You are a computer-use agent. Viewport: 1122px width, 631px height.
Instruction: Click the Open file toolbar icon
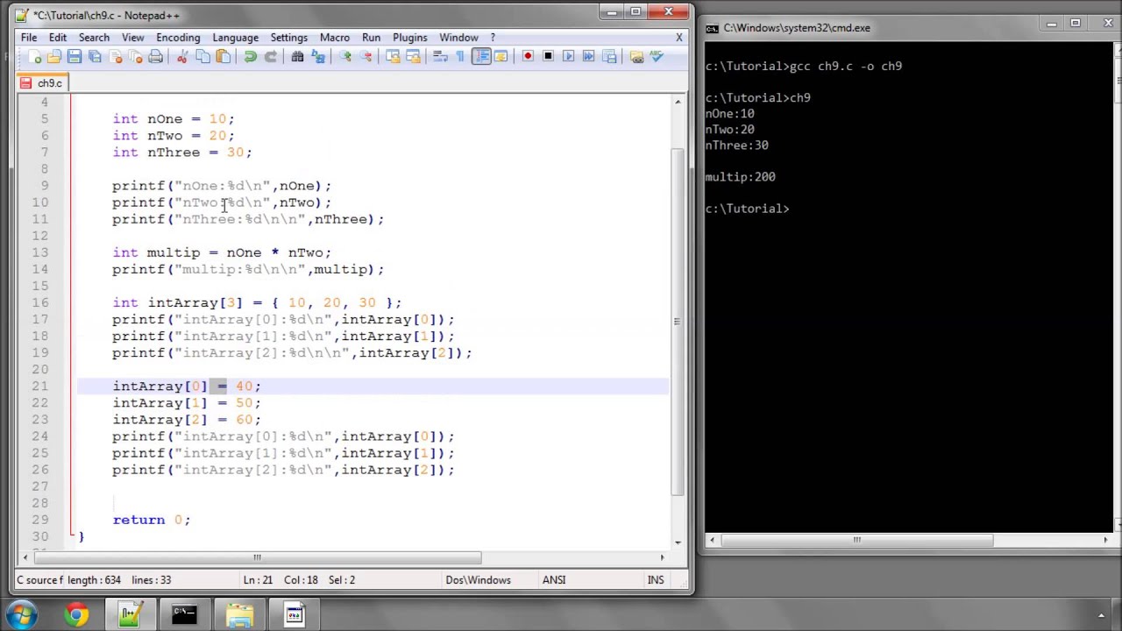[x=54, y=57]
